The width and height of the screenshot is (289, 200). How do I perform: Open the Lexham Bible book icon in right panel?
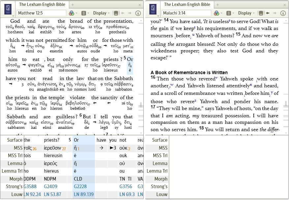tap(153, 9)
